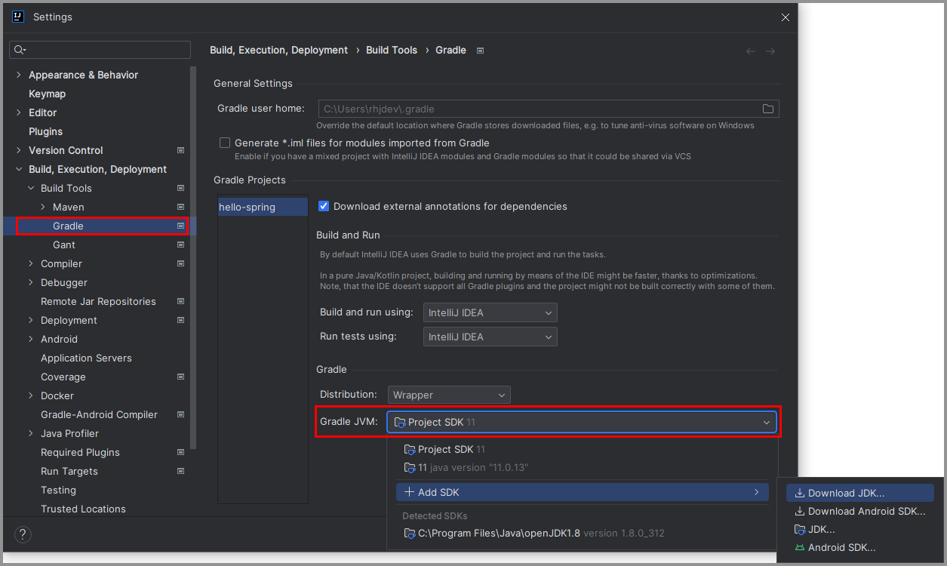Click project-level icon on Compiler row
This screenshot has height=566, width=947.
point(180,263)
